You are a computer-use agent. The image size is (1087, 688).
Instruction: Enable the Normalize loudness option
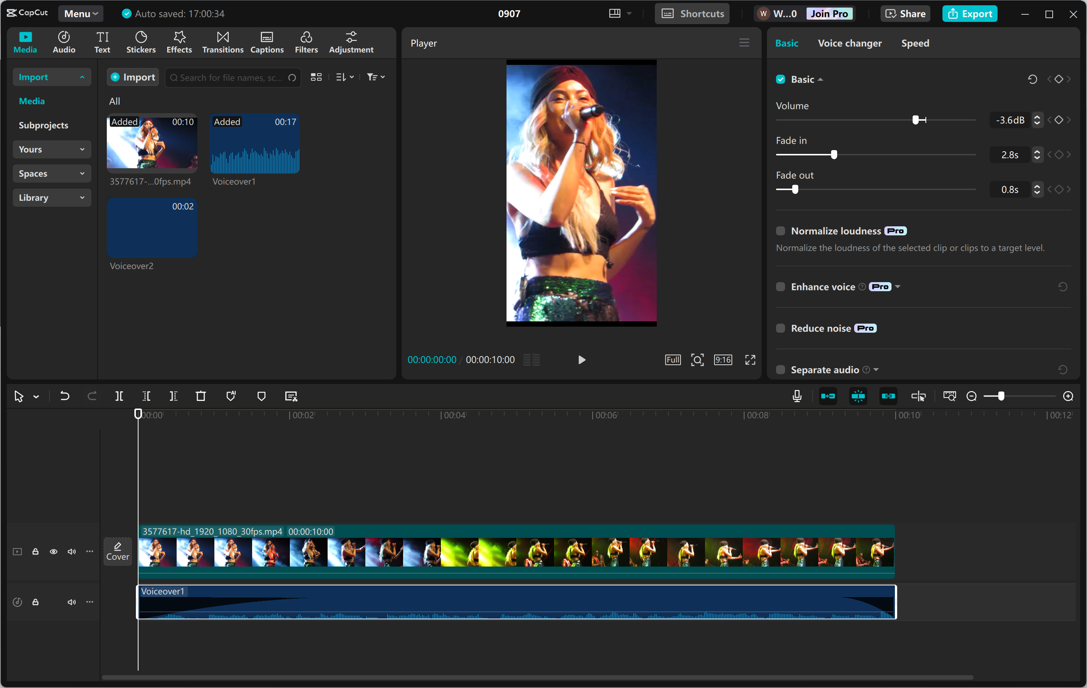tap(780, 230)
